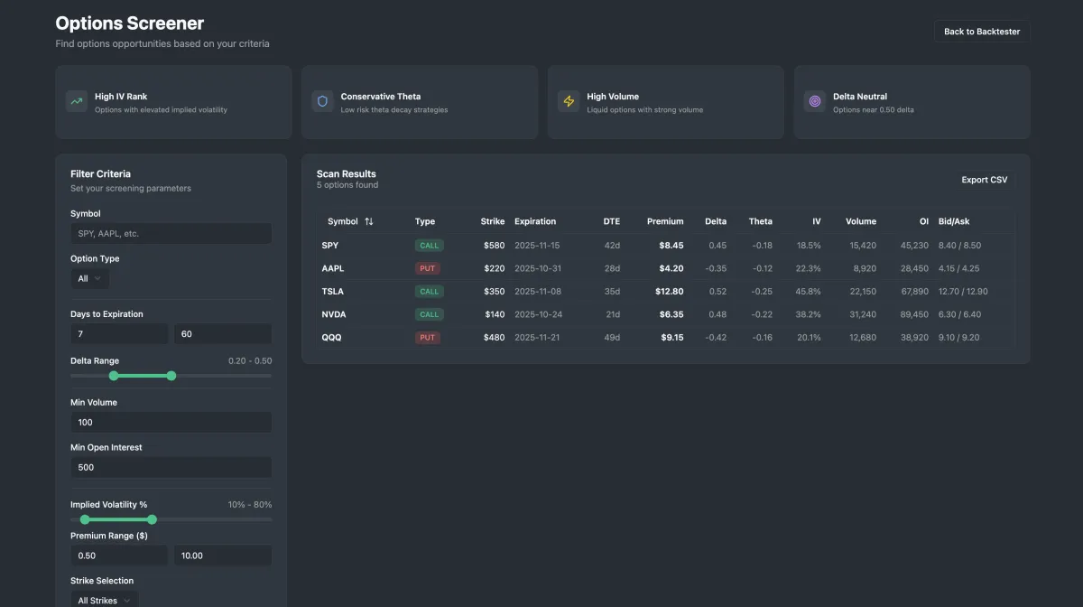Click the minimum Premium Range field
The height and width of the screenshot is (607, 1083).
(119, 556)
